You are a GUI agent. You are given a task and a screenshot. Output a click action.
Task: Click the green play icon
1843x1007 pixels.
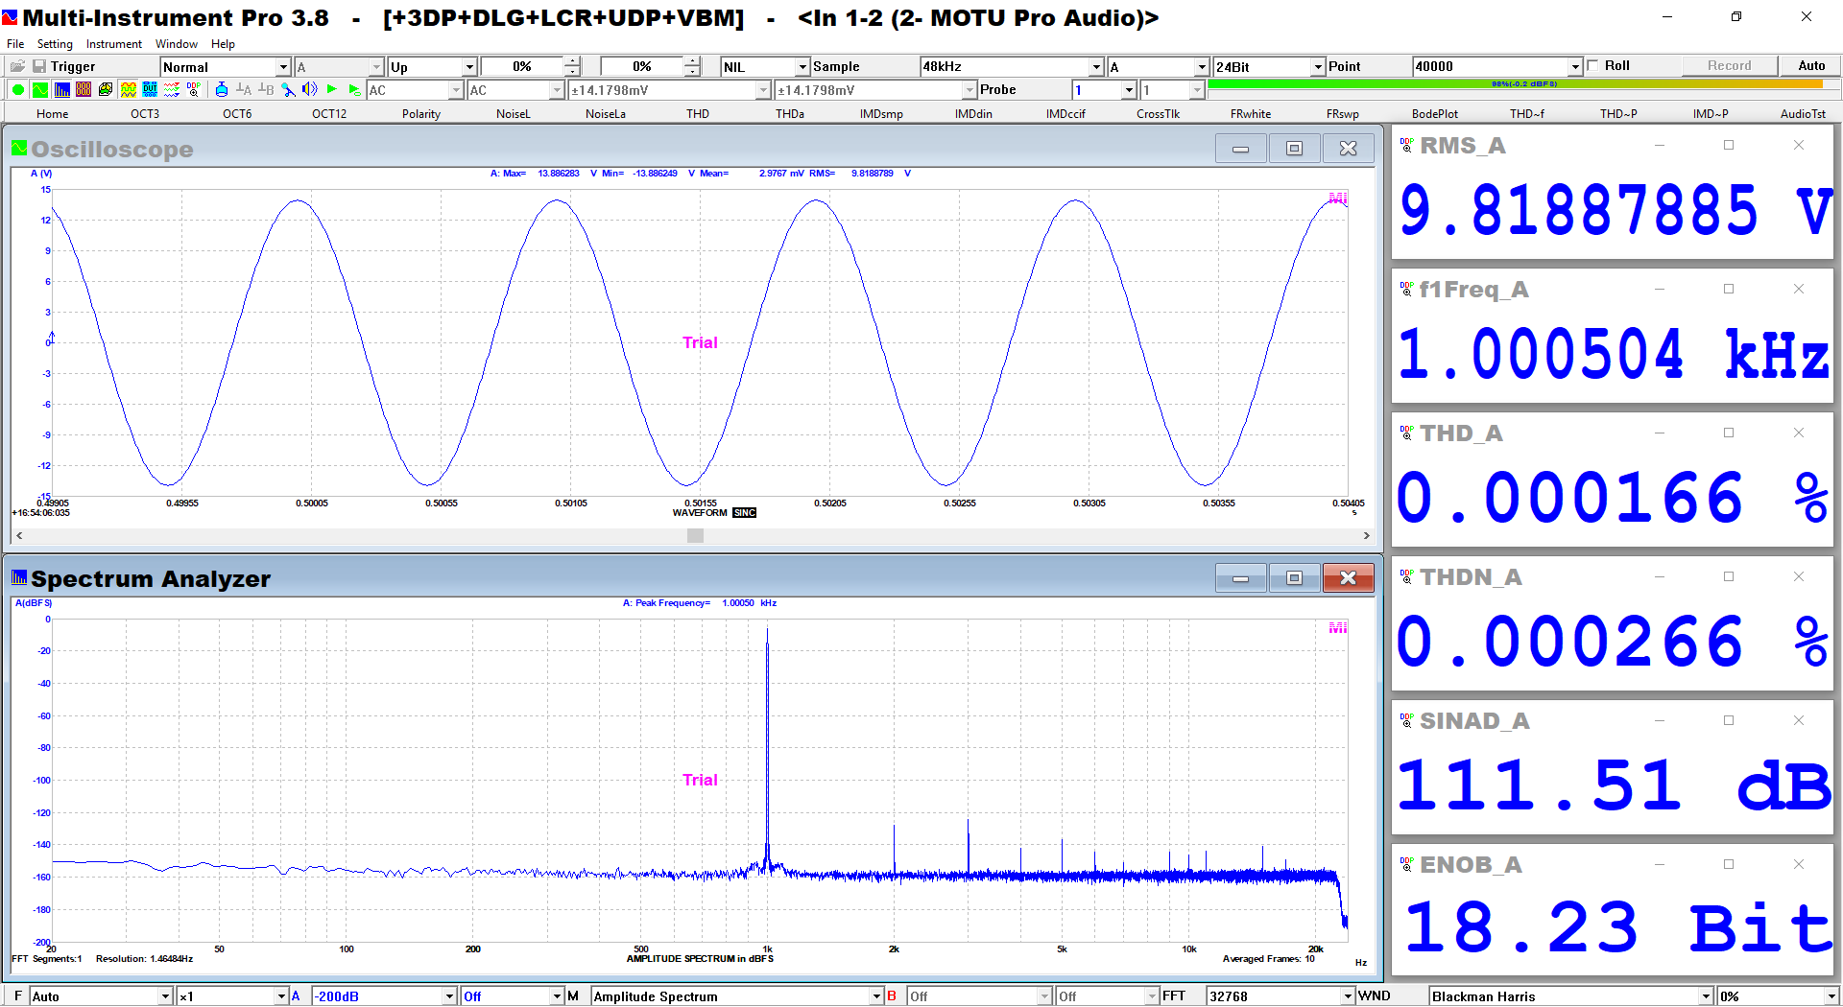pos(332,89)
